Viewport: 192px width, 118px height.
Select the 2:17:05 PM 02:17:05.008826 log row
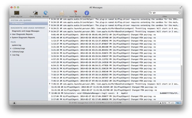(114, 99)
